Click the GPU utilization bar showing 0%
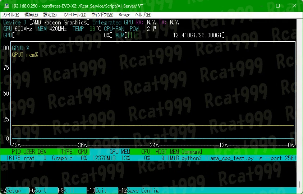Viewport: 303px width, 194px height. click(x=58, y=35)
